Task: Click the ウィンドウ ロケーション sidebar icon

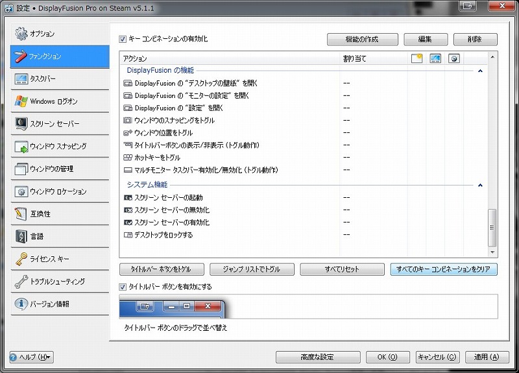Action: 21,191
